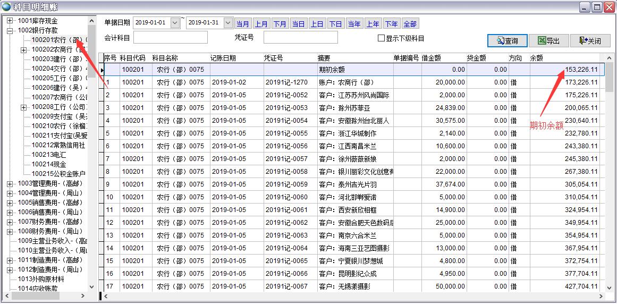Select the 全部 date range shortcut
Screen dimensions: 617x304
(410, 24)
